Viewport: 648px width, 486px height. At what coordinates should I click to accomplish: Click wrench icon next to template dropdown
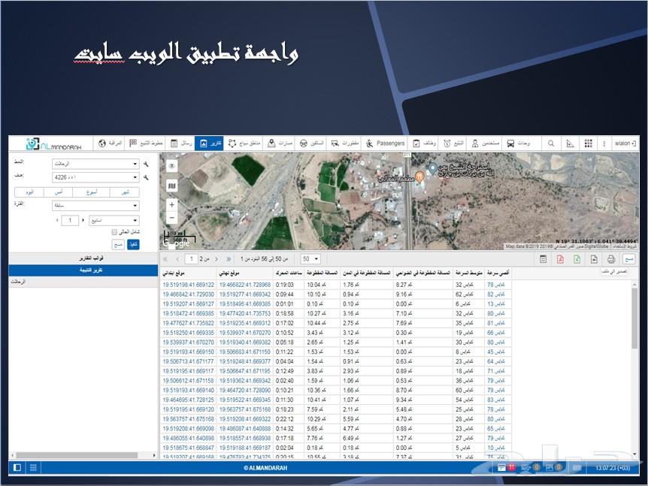click(x=146, y=164)
